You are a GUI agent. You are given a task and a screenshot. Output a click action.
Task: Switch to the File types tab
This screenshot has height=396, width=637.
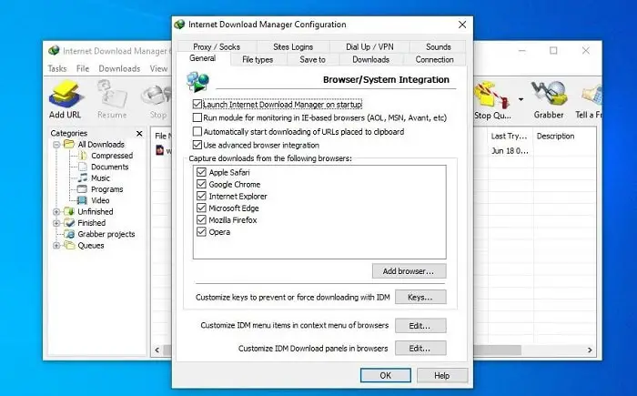click(258, 59)
